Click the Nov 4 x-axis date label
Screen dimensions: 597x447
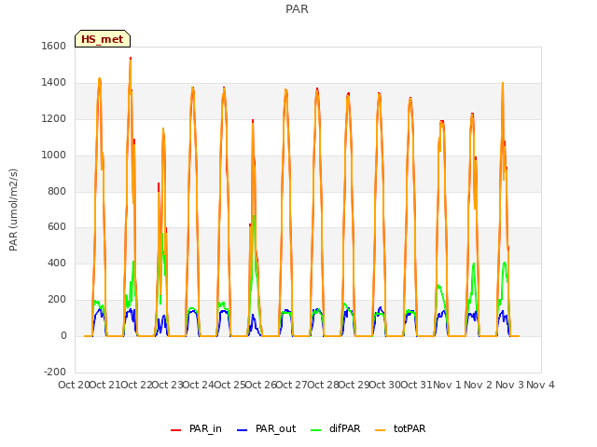click(x=540, y=385)
